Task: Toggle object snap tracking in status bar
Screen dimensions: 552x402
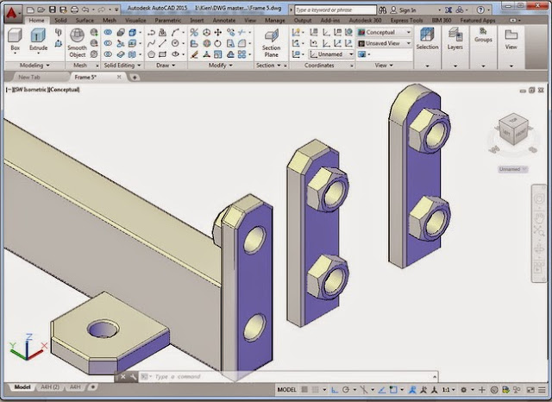Action: [x=382, y=390]
